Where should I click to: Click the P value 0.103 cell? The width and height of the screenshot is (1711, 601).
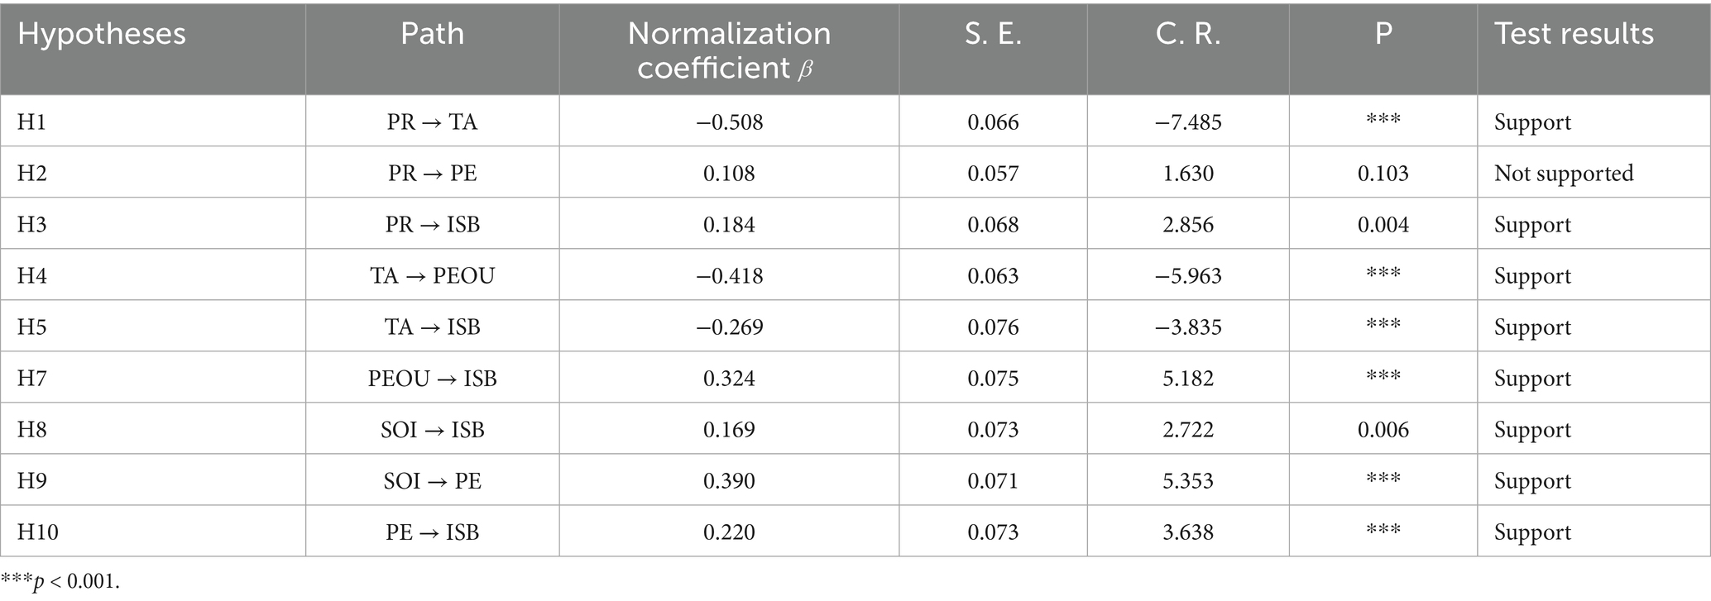[1383, 174]
